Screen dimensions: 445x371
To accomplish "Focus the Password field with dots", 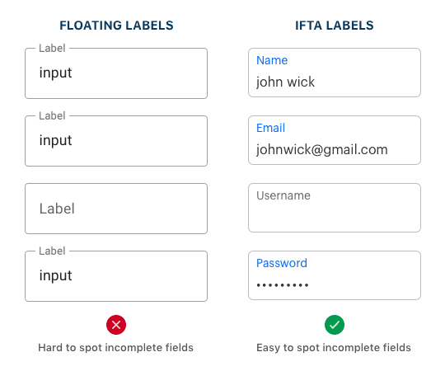I will coord(335,275).
